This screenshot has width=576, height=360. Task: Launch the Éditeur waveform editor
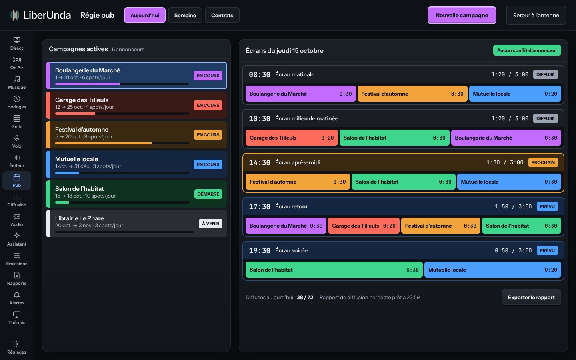(x=17, y=161)
